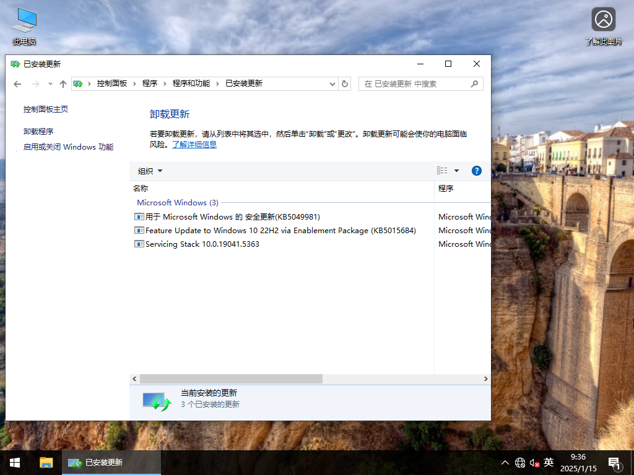Click the 更改视图 list icon

point(441,171)
